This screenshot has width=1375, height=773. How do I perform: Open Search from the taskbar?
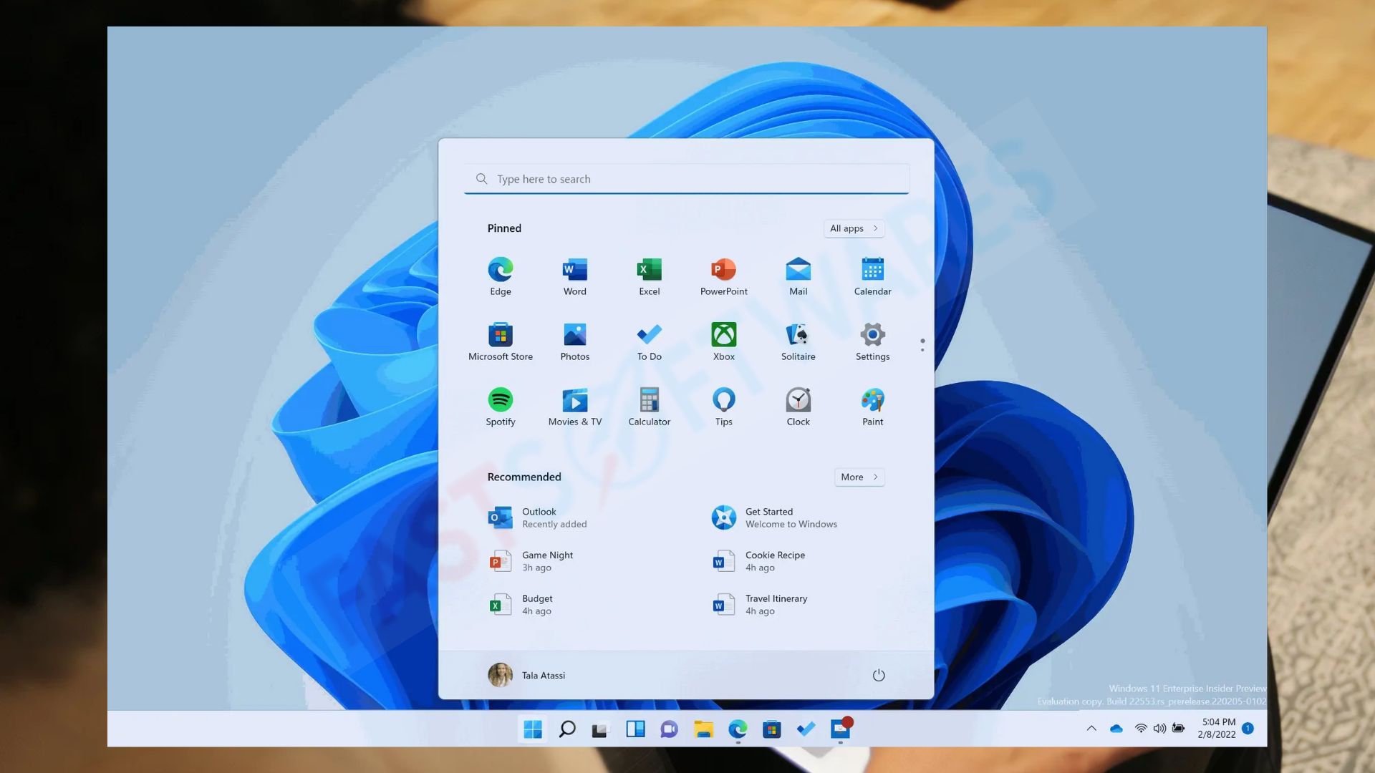tap(567, 729)
